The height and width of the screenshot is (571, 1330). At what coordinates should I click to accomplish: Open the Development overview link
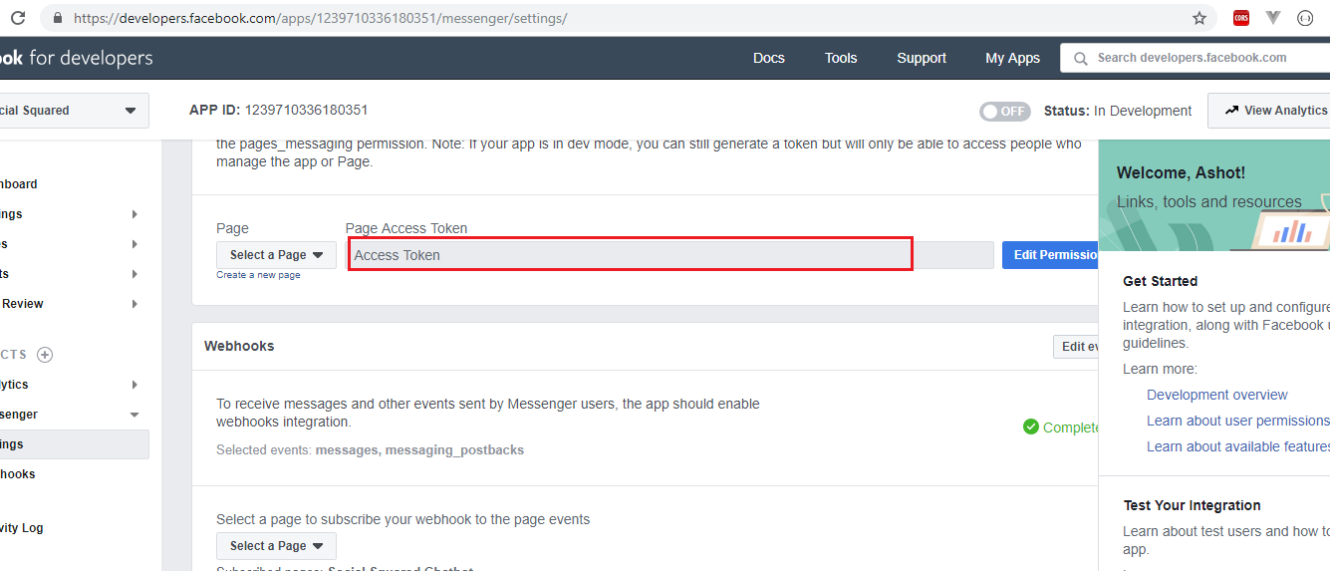tap(1216, 395)
